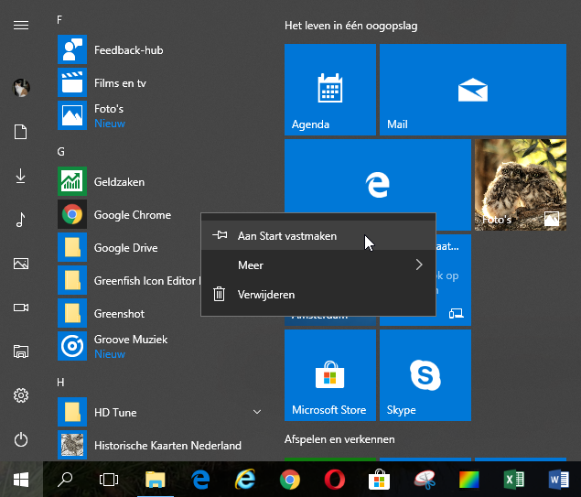Launch Opera from the taskbar
Image resolution: width=581 pixels, height=497 pixels.
(335, 480)
